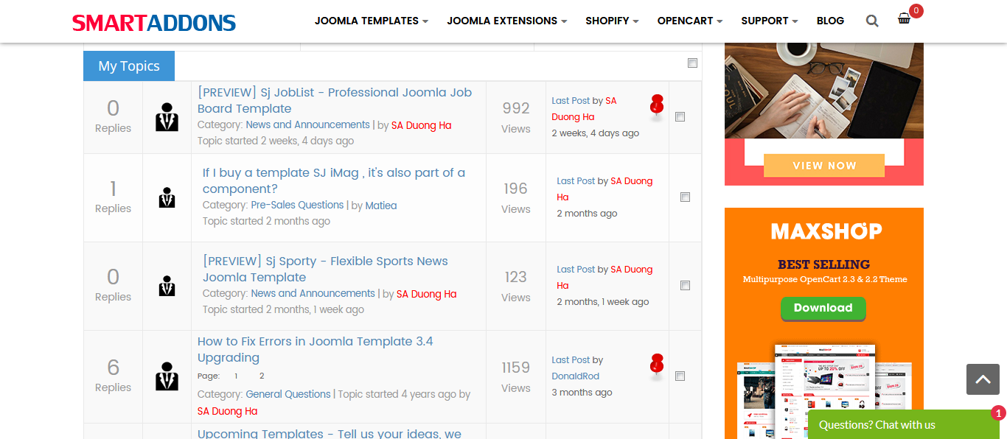Expand Joomla Extensions dropdown menu
The width and height of the screenshot is (1007, 439).
[507, 21]
